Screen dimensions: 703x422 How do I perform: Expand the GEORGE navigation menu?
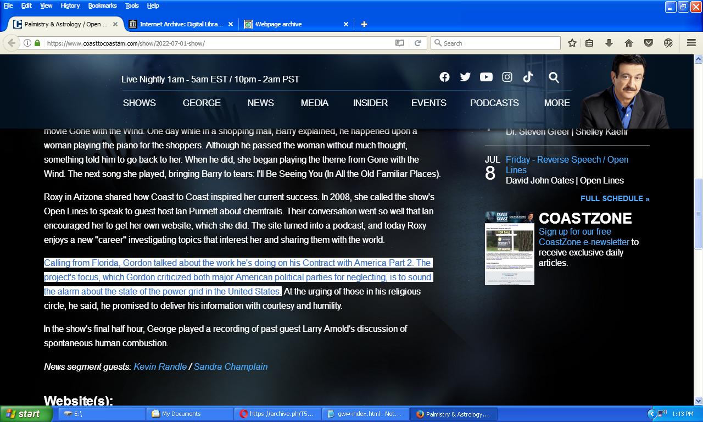[202, 103]
